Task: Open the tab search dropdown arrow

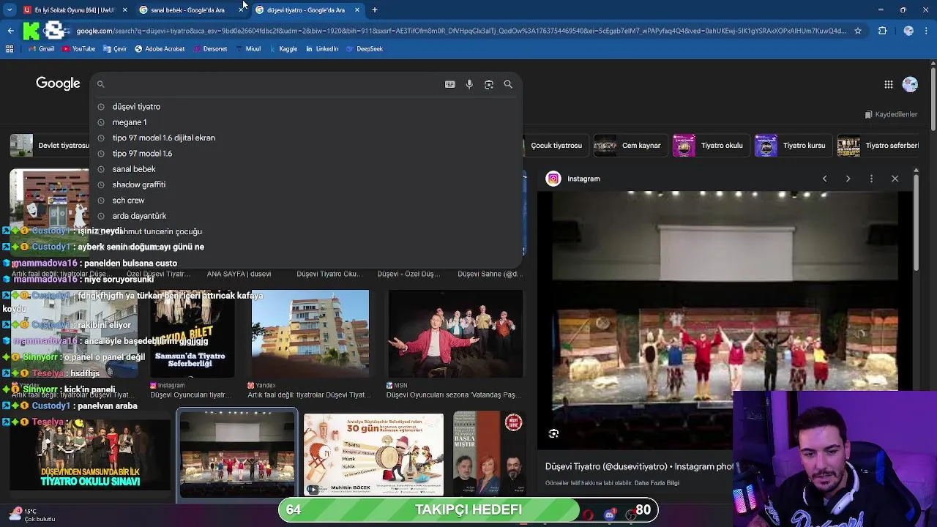Action: tap(9, 10)
